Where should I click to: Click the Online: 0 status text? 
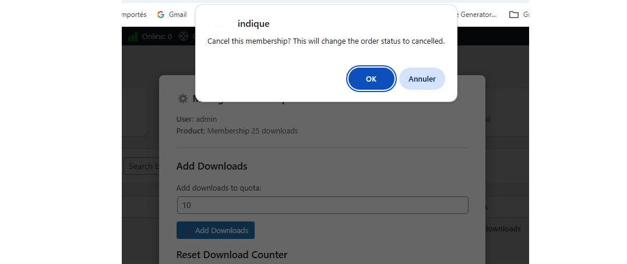pos(157,36)
